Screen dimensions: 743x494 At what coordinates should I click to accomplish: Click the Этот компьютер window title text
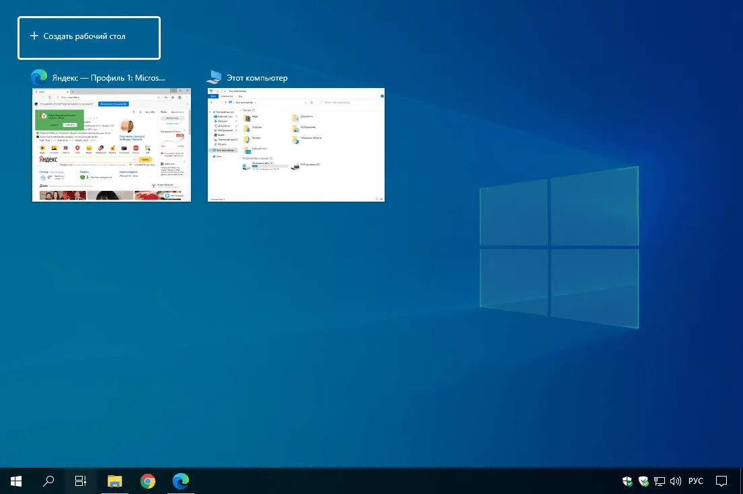click(x=257, y=78)
